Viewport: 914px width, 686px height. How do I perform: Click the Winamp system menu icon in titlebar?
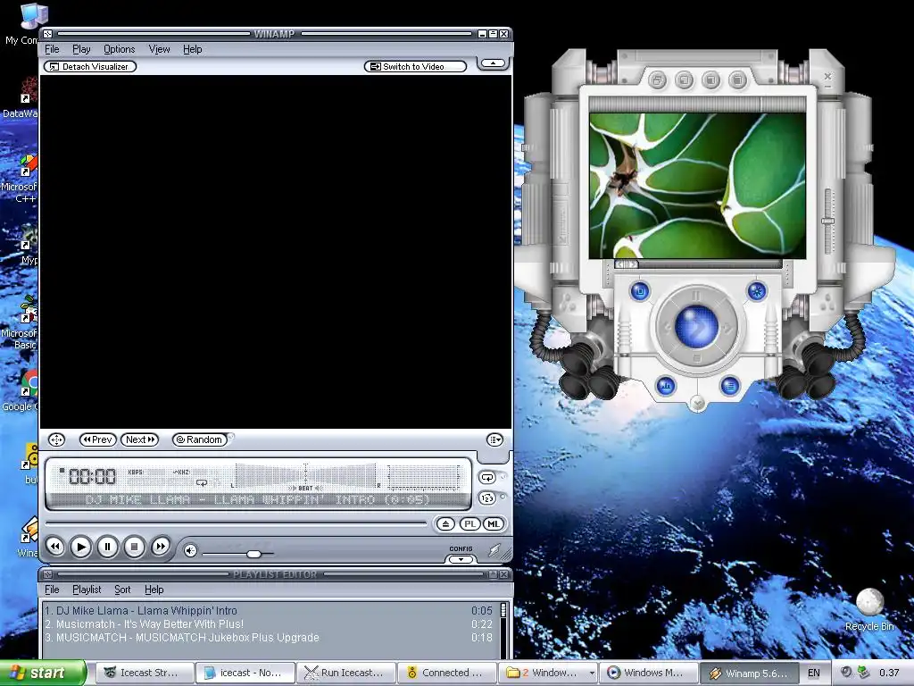[48, 34]
